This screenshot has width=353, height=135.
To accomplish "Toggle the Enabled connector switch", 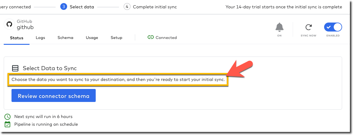I will point(333,27).
